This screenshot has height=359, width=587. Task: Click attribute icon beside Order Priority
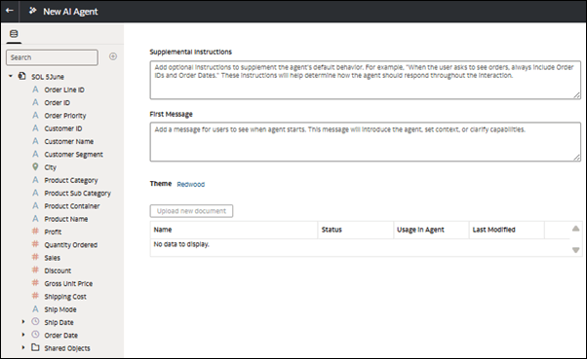35,115
